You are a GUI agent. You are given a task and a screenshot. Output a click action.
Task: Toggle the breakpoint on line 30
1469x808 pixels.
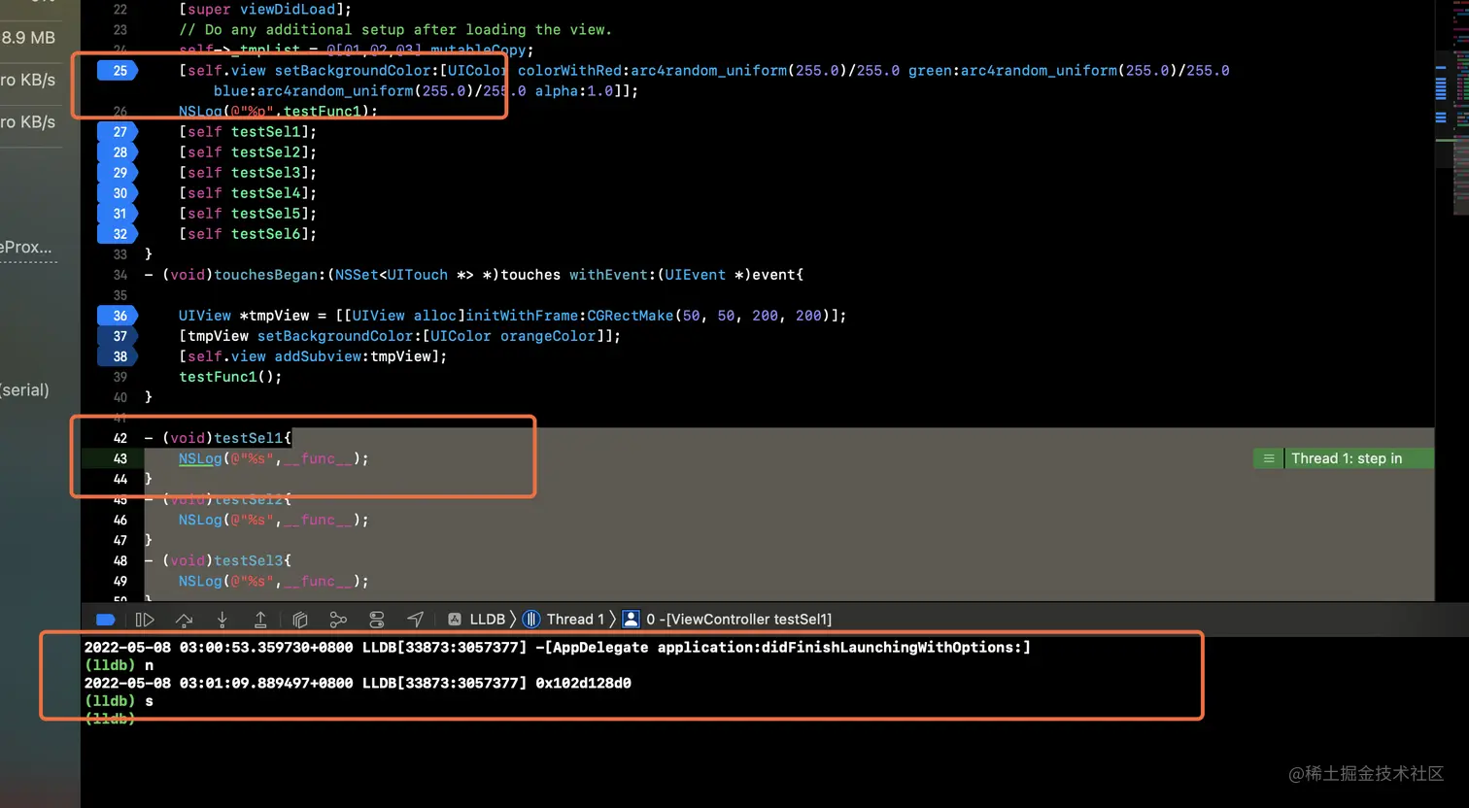click(119, 193)
